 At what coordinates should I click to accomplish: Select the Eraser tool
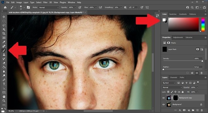pyautogui.click(x=4, y=63)
